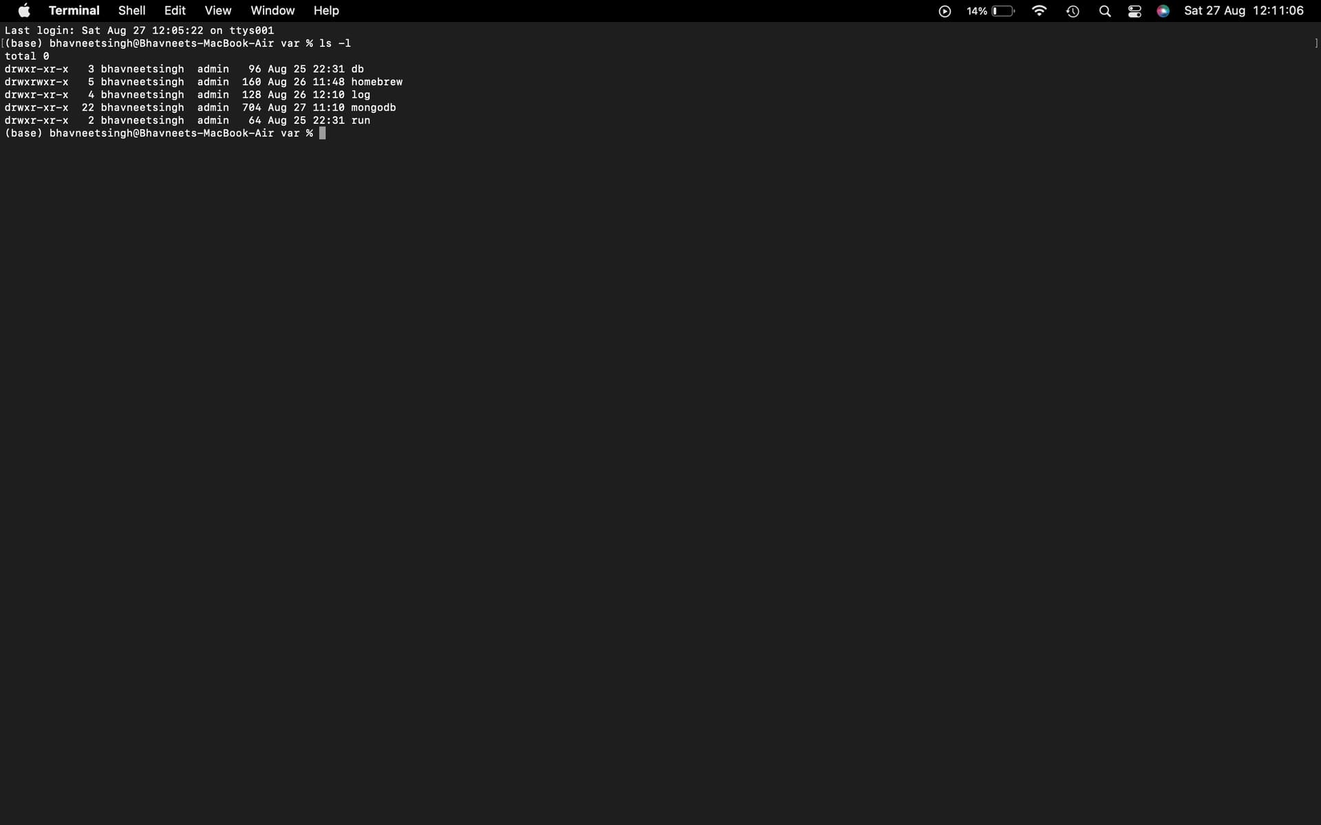1321x825 pixels.
Task: Click the Spotlight search icon
Action: click(x=1105, y=11)
